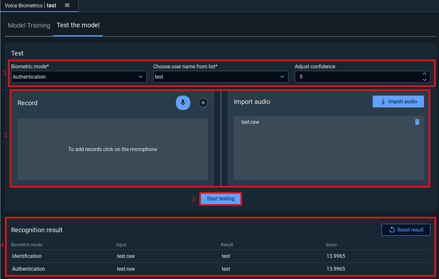Open the hamburger menu next to test
The width and height of the screenshot is (439, 279).
(x=67, y=5)
